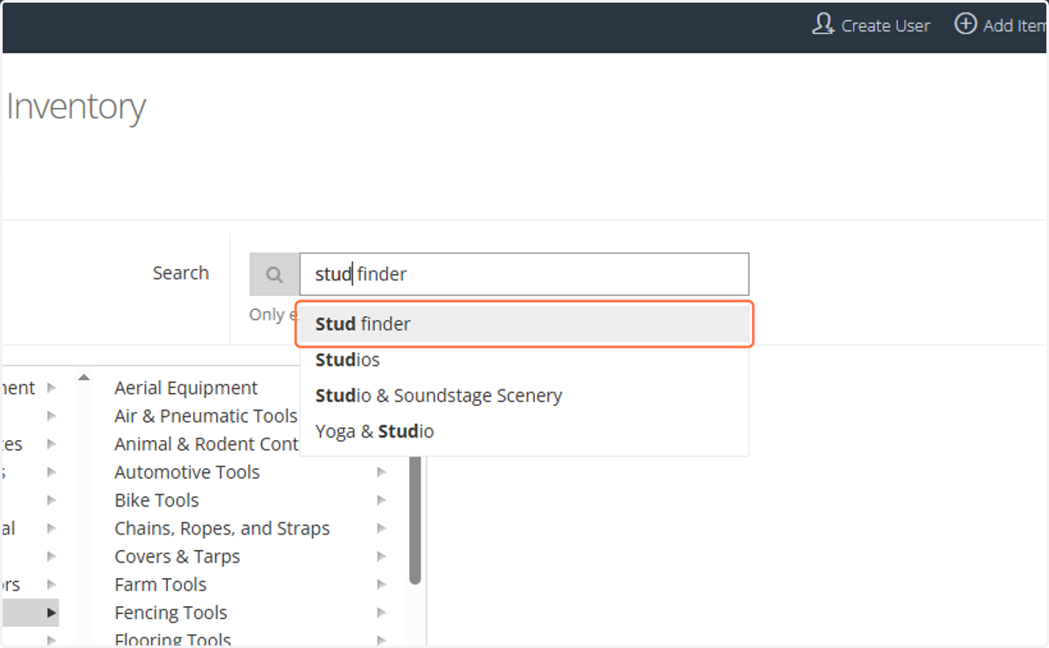Choose Studio & Soundstage Scenery suggestion
The image size is (1049, 648).
(x=524, y=396)
